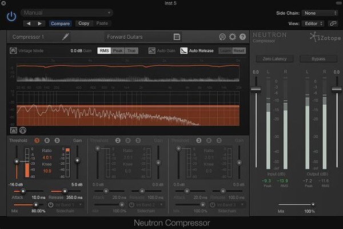
Task: Click band 1 Threshold slider handle
Action: click(x=17, y=161)
